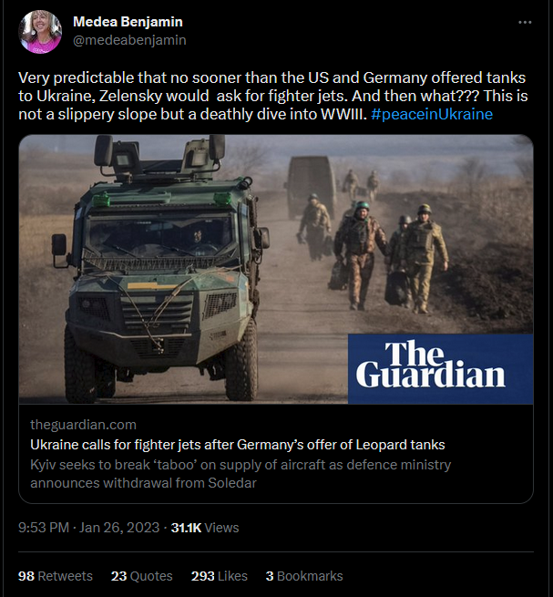This screenshot has height=597, width=553.
Task: Click the 9:53 PM timestamp
Action: pos(44,528)
